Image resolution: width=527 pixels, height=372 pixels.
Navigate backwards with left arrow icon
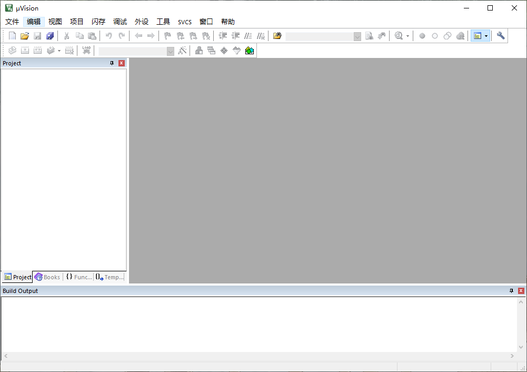138,36
